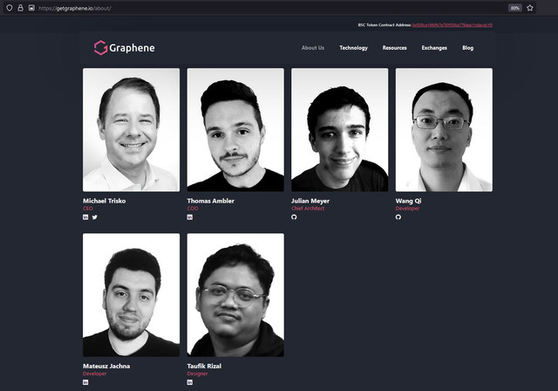Click the BSC token contract address link
Screen dimensions: 558x391
(x=453, y=25)
